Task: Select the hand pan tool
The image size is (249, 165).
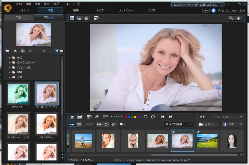Action: (239, 18)
